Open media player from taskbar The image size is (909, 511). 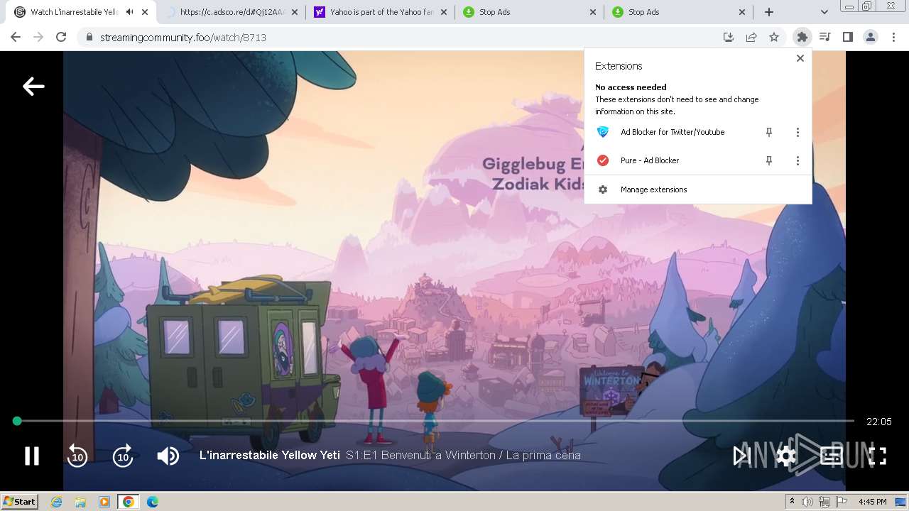coord(104,502)
